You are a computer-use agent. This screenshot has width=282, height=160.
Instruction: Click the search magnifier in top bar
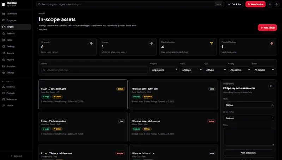pos(39,4)
